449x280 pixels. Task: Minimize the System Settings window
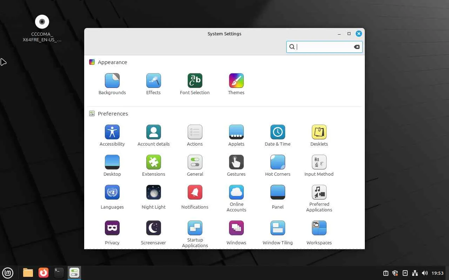(x=339, y=34)
